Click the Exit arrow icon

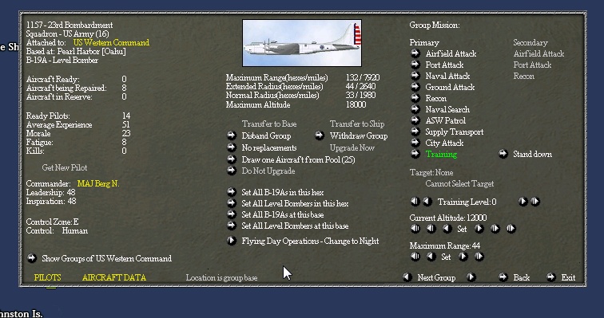click(550, 277)
